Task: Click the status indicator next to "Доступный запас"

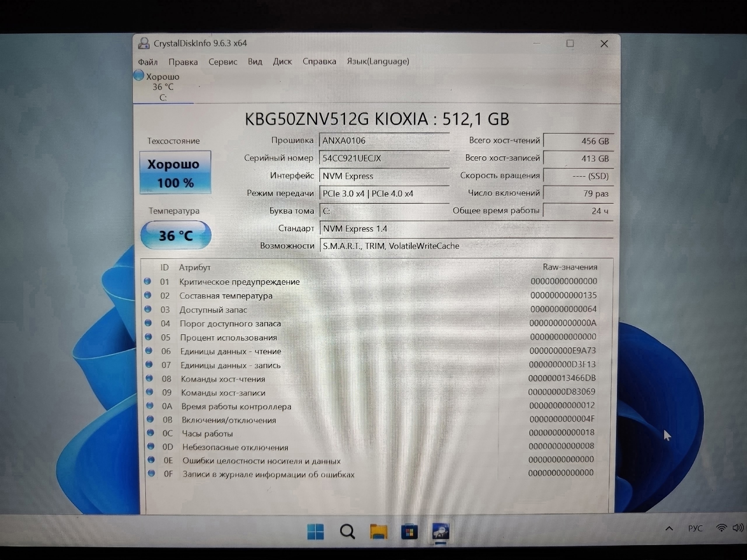Action: pyautogui.click(x=149, y=309)
